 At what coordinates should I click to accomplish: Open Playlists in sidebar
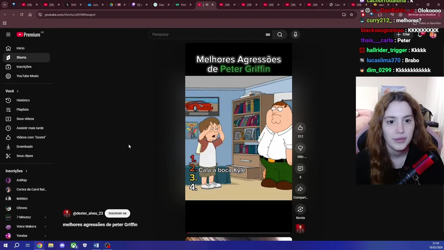[x=26, y=109]
